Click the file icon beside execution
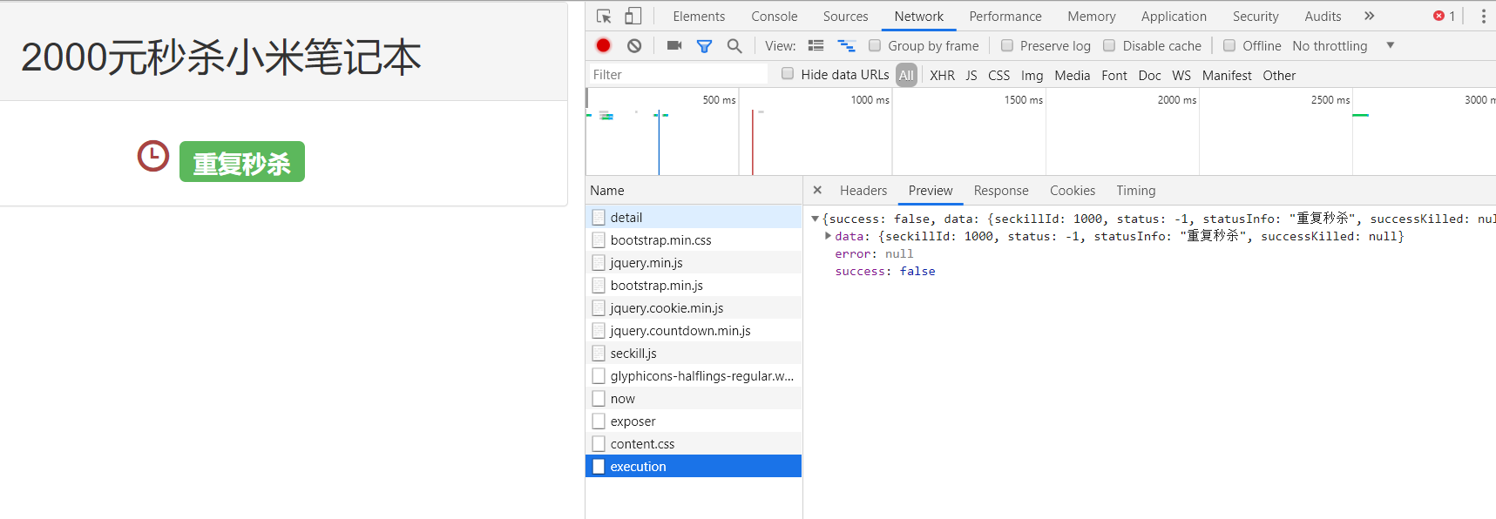1496x519 pixels. click(x=599, y=466)
